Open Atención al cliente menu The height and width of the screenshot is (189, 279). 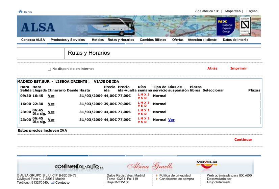202,40
